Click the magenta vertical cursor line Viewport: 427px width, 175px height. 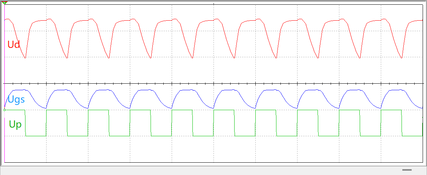(x=4, y=72)
